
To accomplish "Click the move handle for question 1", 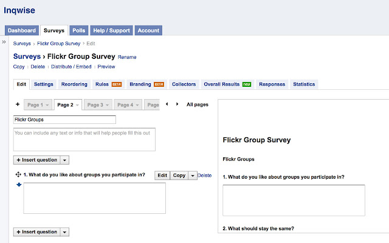I will click(x=18, y=175).
